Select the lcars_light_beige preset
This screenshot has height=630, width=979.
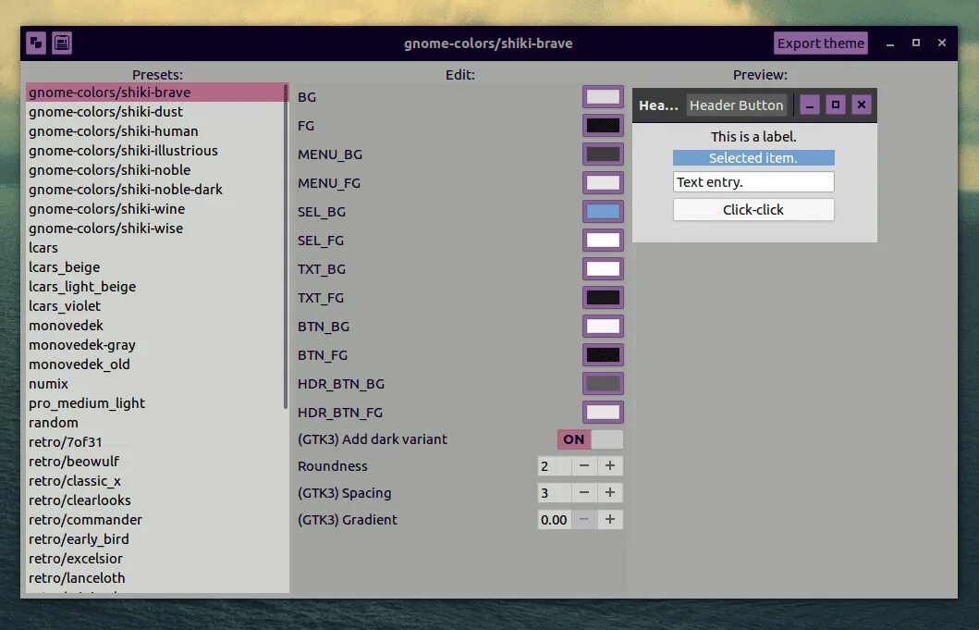tap(155, 286)
